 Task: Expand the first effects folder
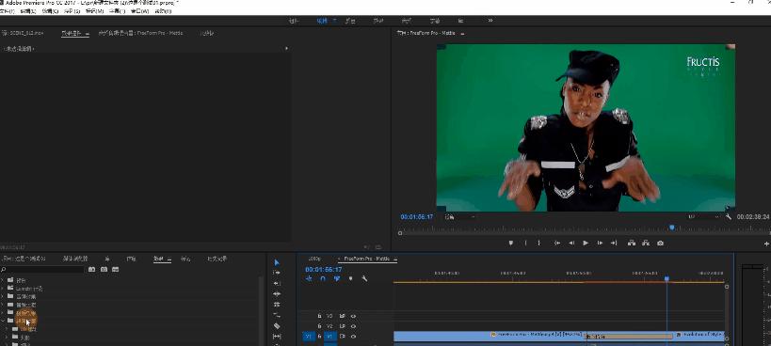3,280
